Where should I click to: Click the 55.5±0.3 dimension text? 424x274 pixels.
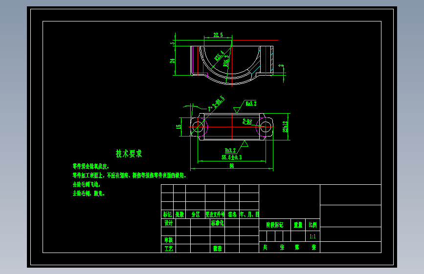[x=232, y=157]
